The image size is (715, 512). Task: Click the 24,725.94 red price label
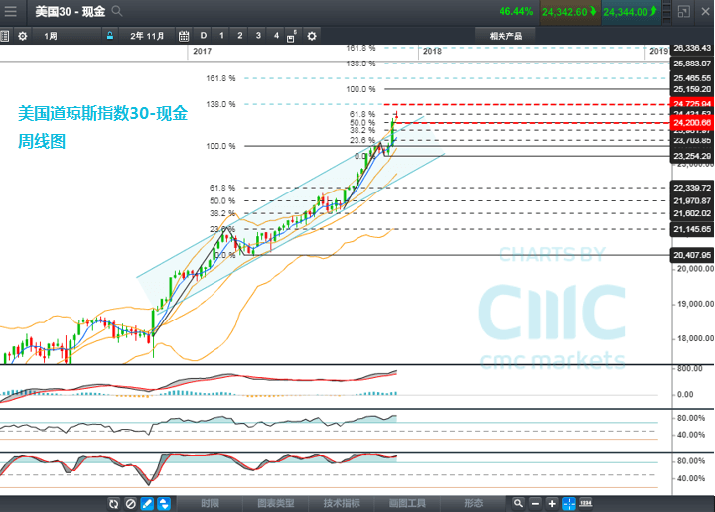(692, 103)
